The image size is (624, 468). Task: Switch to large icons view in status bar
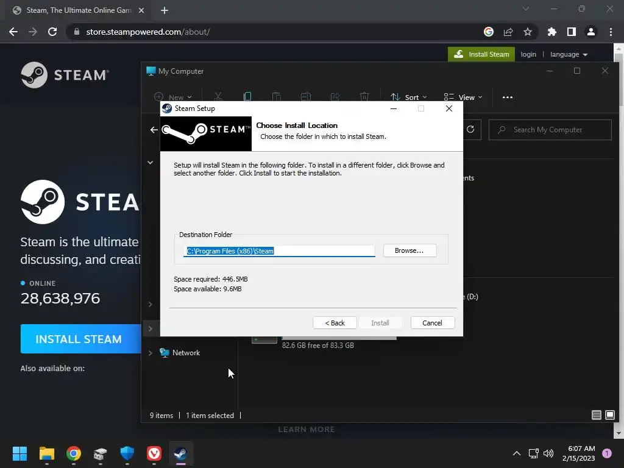click(609, 415)
